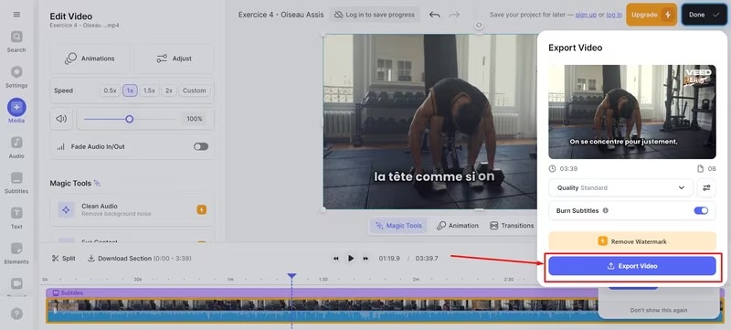
Task: Click the Export Video button
Action: pyautogui.click(x=632, y=266)
